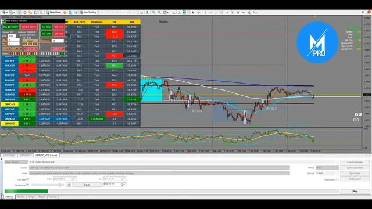Click the green Buy @ market button
The width and height of the screenshot is (372, 209).
11,27
